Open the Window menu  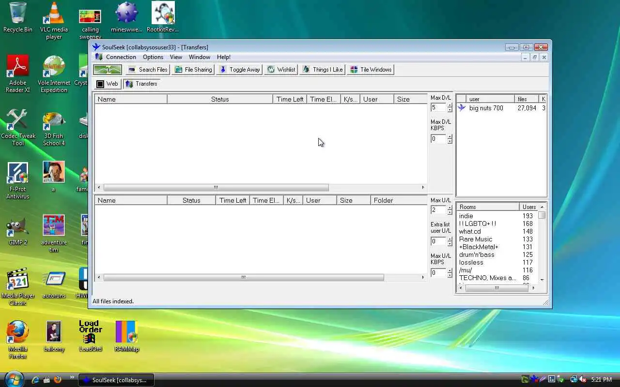click(199, 57)
